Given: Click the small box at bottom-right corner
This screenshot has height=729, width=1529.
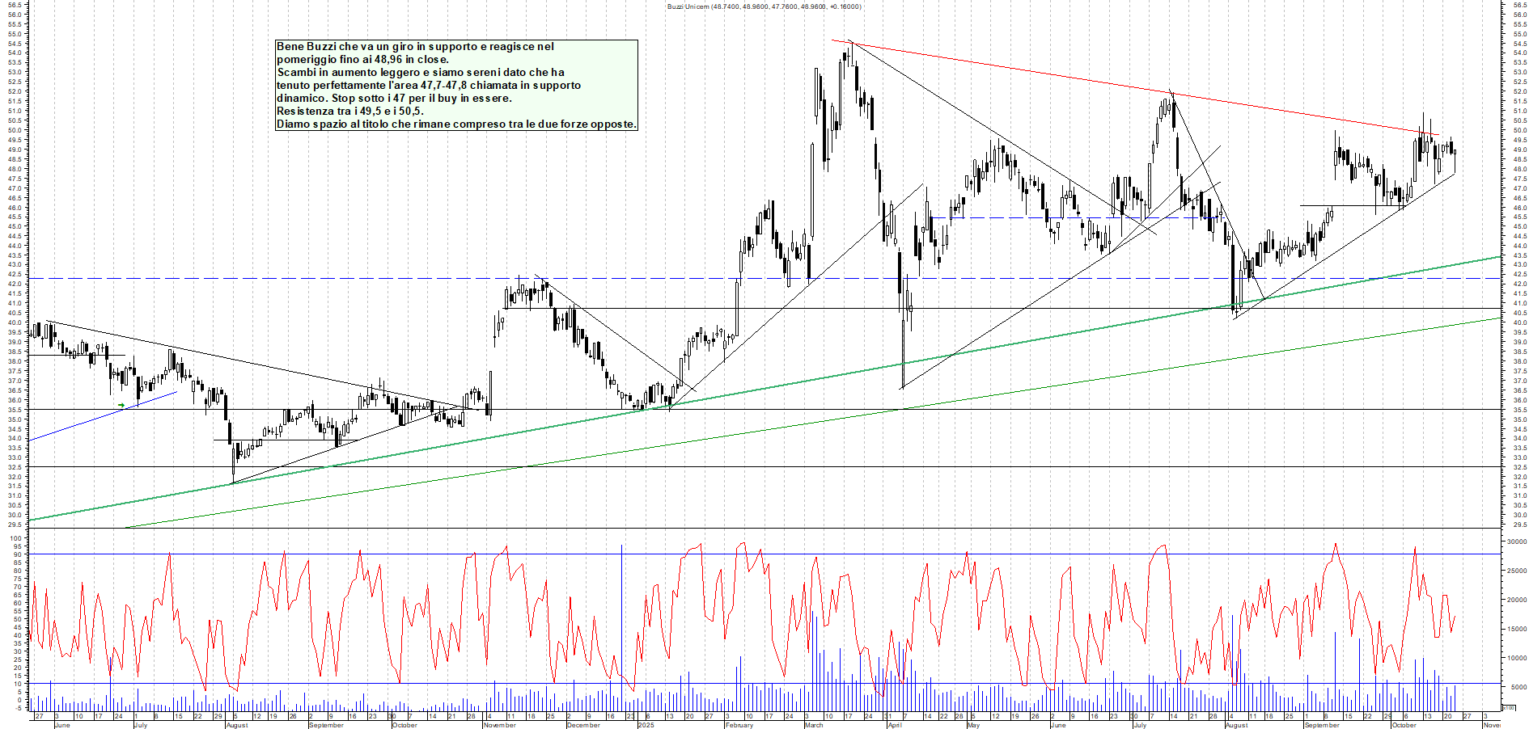Looking at the screenshot, I should point(1508,707).
